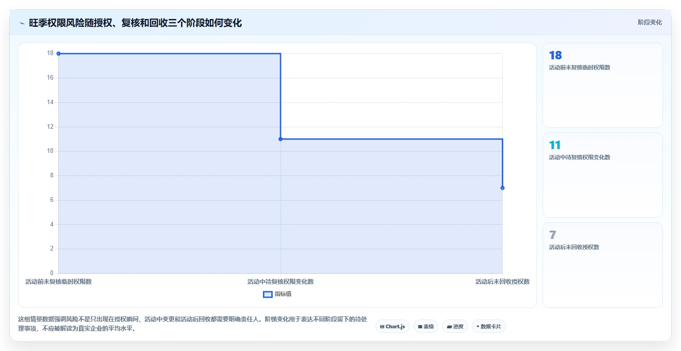This screenshot has width=681, height=351.
Task: Click the y-axis tick label 12
Action: point(50,126)
